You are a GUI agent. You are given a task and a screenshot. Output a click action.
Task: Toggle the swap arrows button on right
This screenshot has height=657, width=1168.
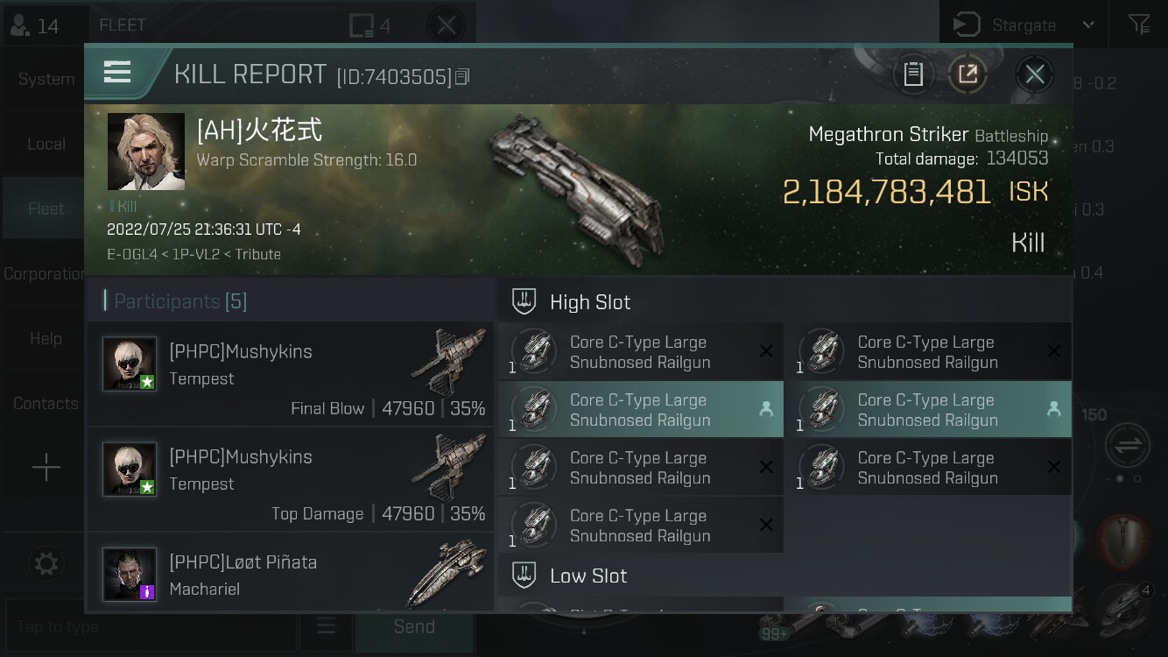[x=1128, y=445]
